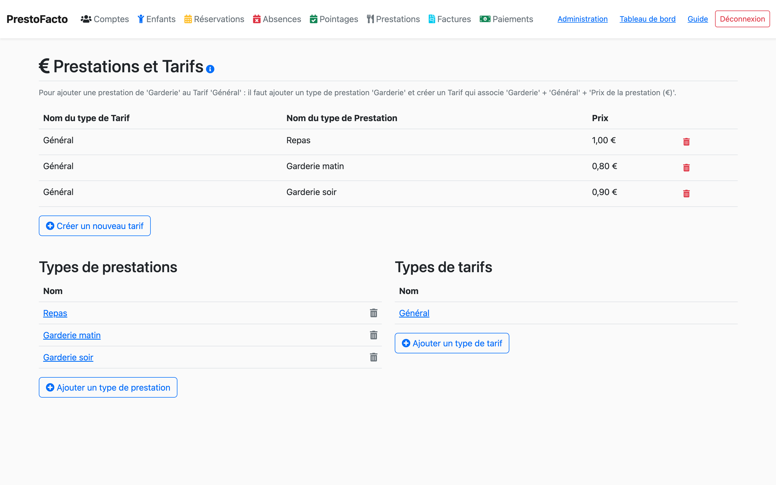The width and height of the screenshot is (776, 485).
Task: Navigate to Absences
Action: (x=277, y=19)
